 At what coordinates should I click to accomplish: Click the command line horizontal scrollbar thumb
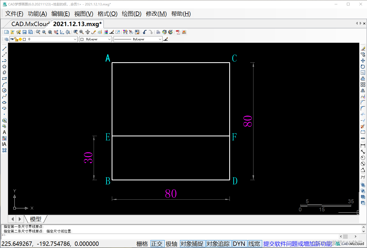tap(345, 237)
